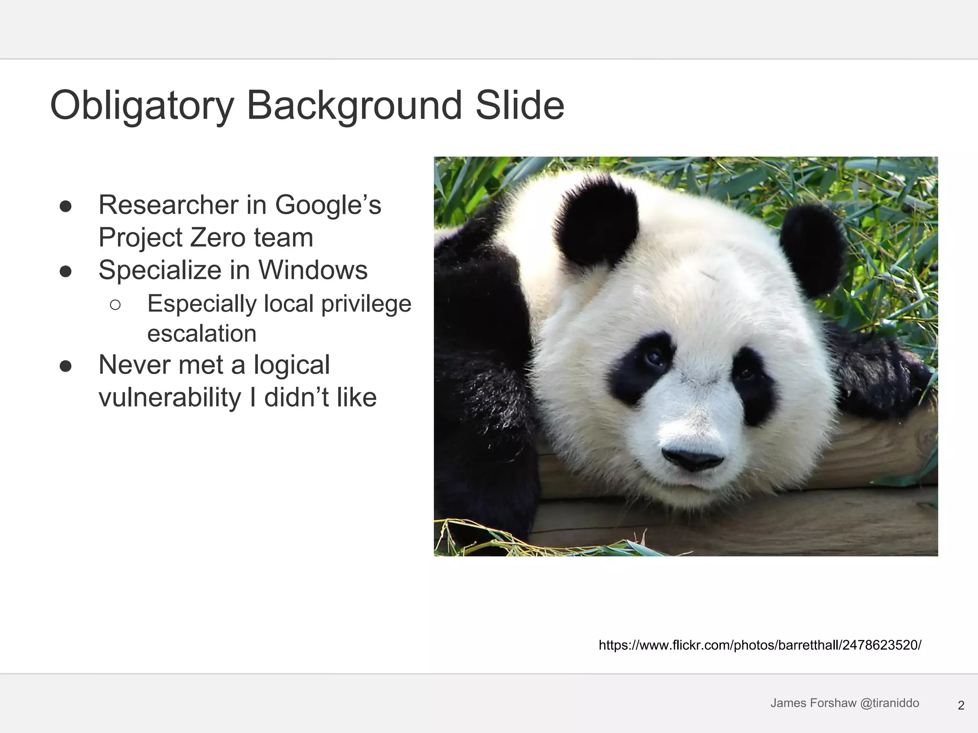Click the 'Specialize in Windows' text
Image resolution: width=978 pixels, height=733 pixels.
click(x=233, y=270)
